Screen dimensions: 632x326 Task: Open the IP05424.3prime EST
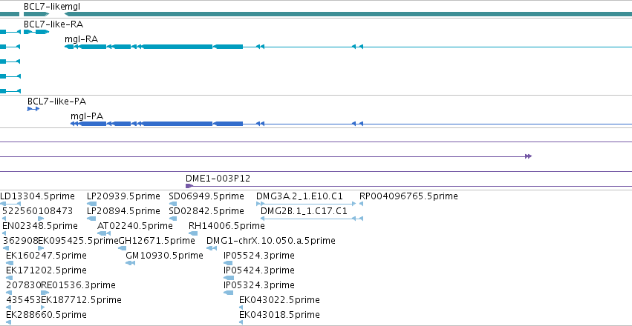pyautogui.click(x=258, y=270)
